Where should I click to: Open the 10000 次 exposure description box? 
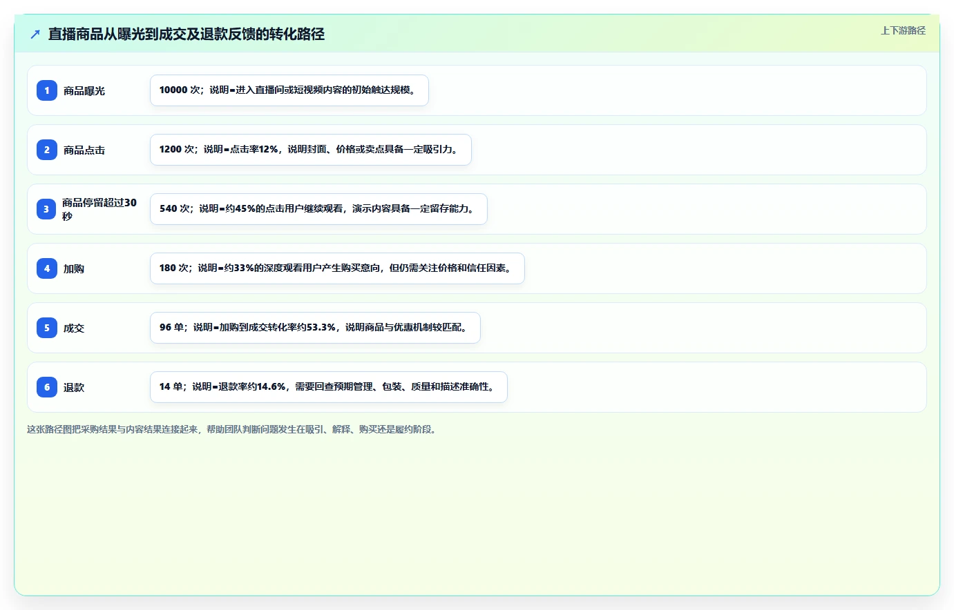(x=289, y=90)
